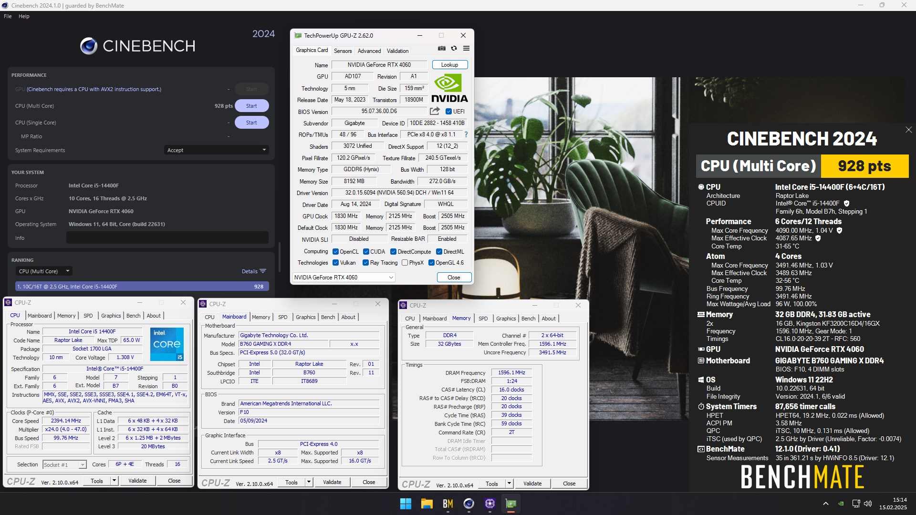Screen dimensions: 916x515
Task: Click Tools button in CPU-Z Memory window
Action: pyautogui.click(x=491, y=484)
